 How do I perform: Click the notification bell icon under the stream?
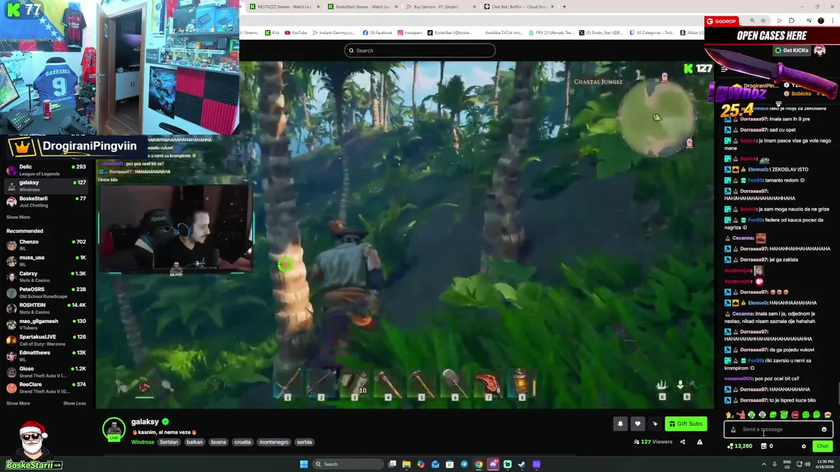620,423
